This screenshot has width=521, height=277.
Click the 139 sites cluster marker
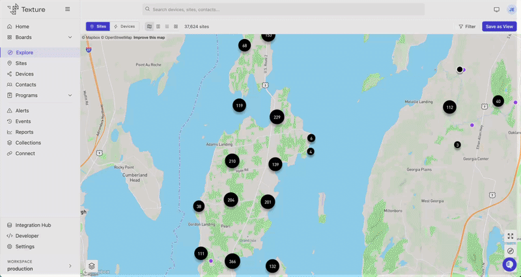tap(275, 164)
